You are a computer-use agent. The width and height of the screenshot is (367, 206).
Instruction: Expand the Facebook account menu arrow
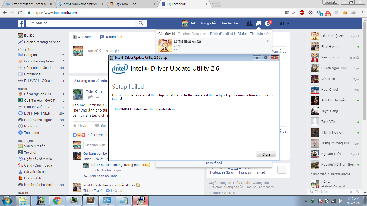[288, 23]
